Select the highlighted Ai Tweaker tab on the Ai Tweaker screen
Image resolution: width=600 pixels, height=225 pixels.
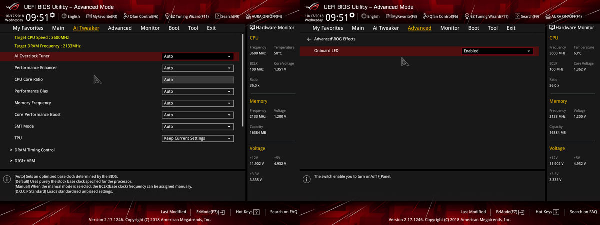click(x=86, y=28)
